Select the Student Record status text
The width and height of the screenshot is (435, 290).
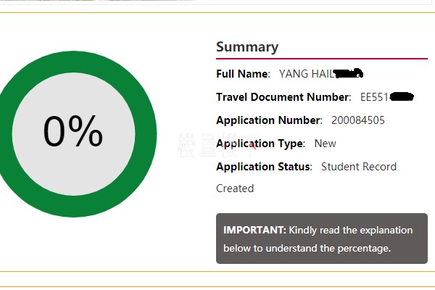click(x=359, y=166)
